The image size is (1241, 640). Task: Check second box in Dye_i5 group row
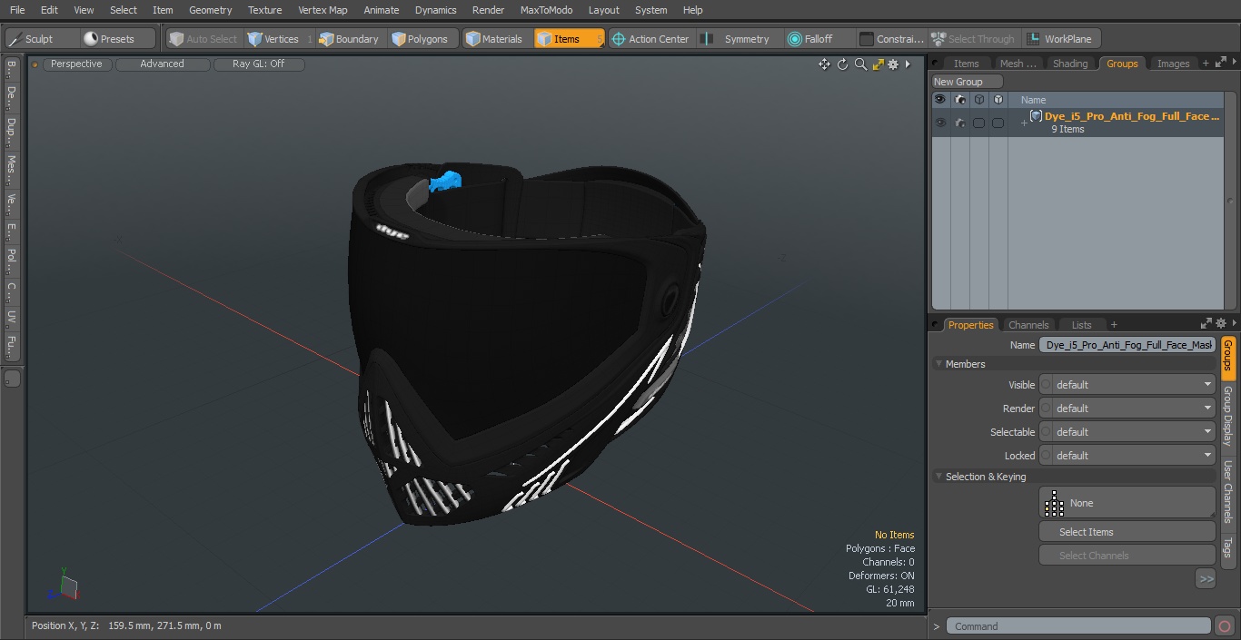pyautogui.click(x=998, y=123)
